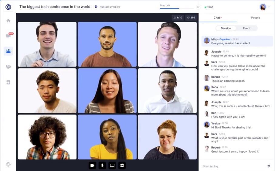Click the send message paper plane icon
The height and width of the screenshot is (171, 275).
268,166
